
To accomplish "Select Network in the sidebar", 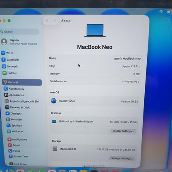I will (x=10, y=67).
